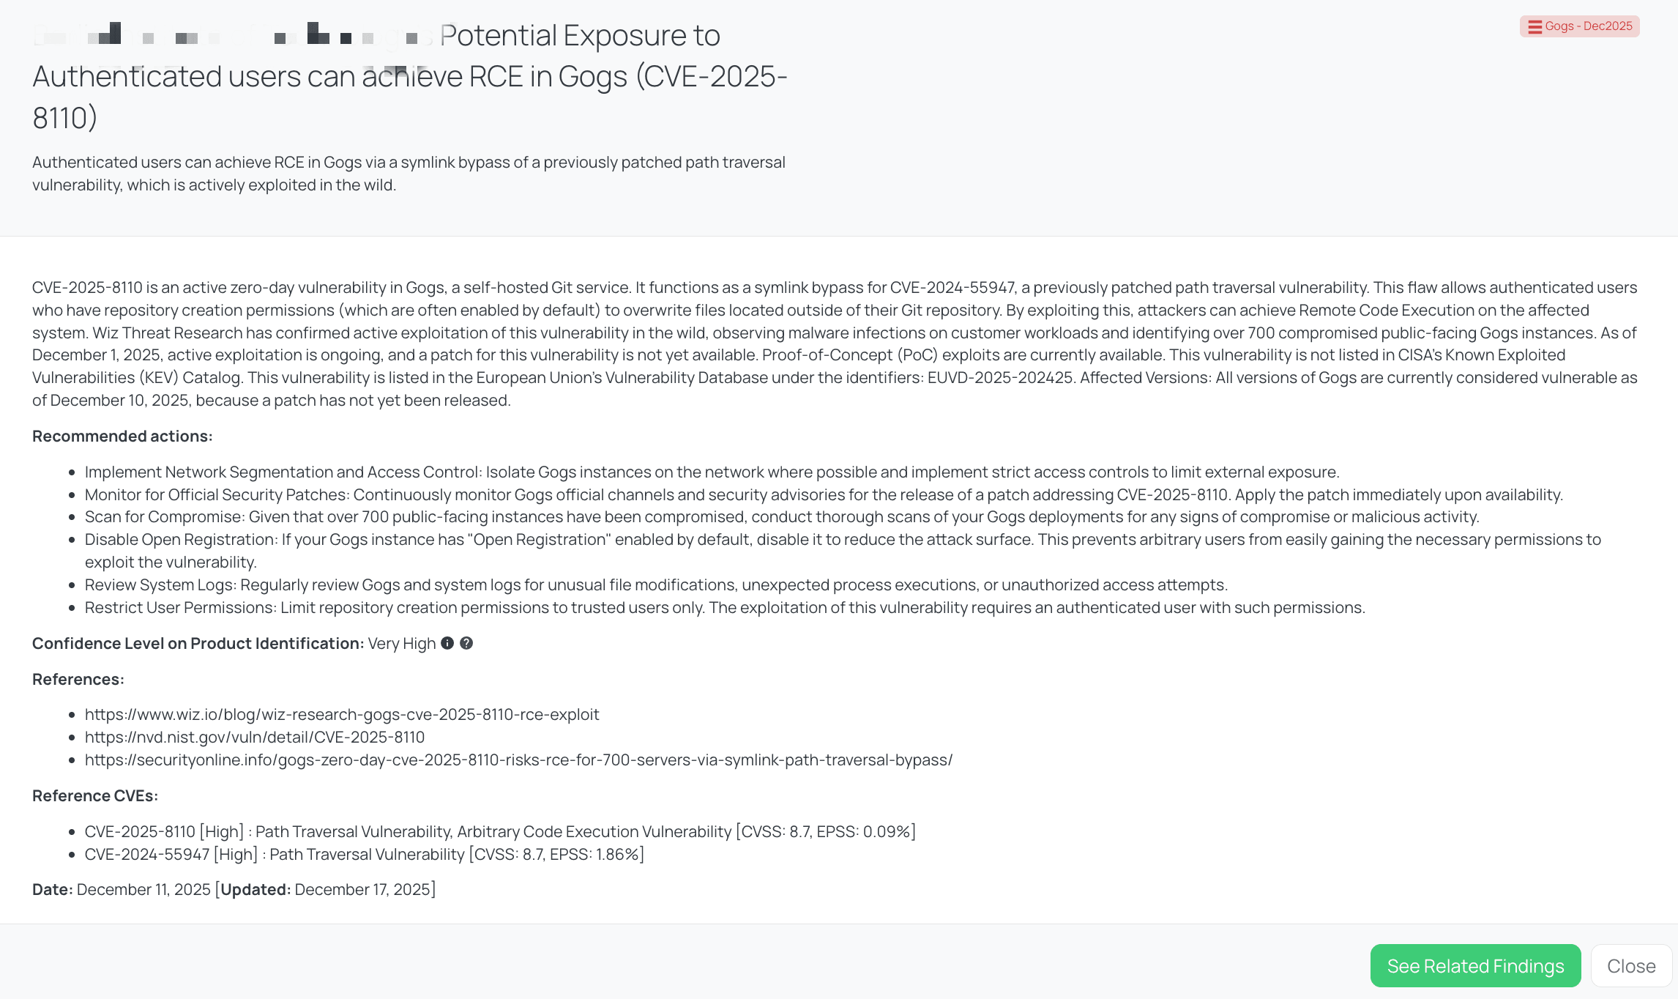Click the Close button
The height and width of the screenshot is (999, 1678).
click(x=1631, y=965)
